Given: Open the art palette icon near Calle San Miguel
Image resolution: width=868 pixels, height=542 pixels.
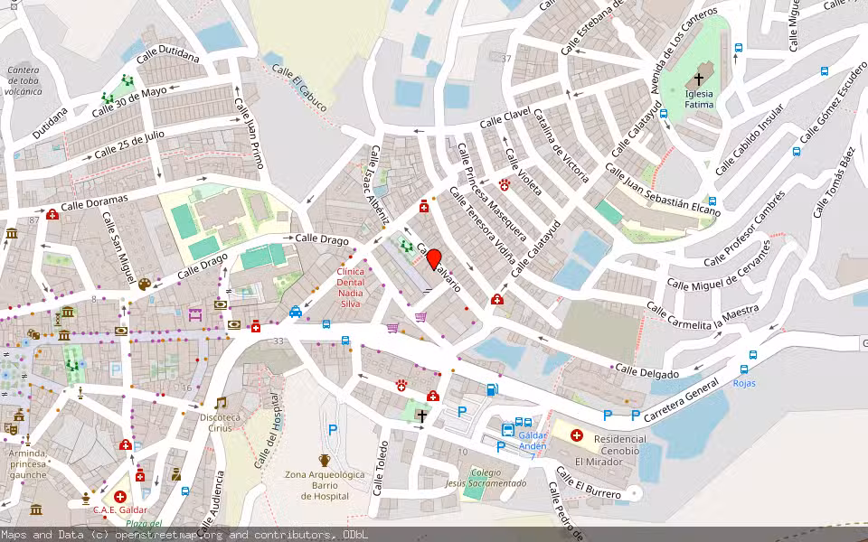Looking at the screenshot, I should pos(145,285).
